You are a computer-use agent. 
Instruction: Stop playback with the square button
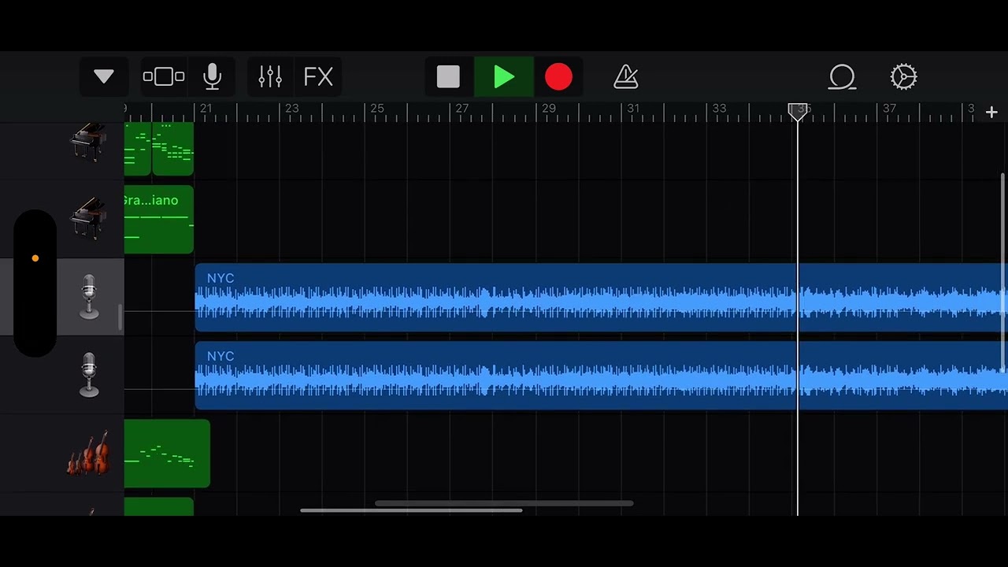[x=448, y=77]
